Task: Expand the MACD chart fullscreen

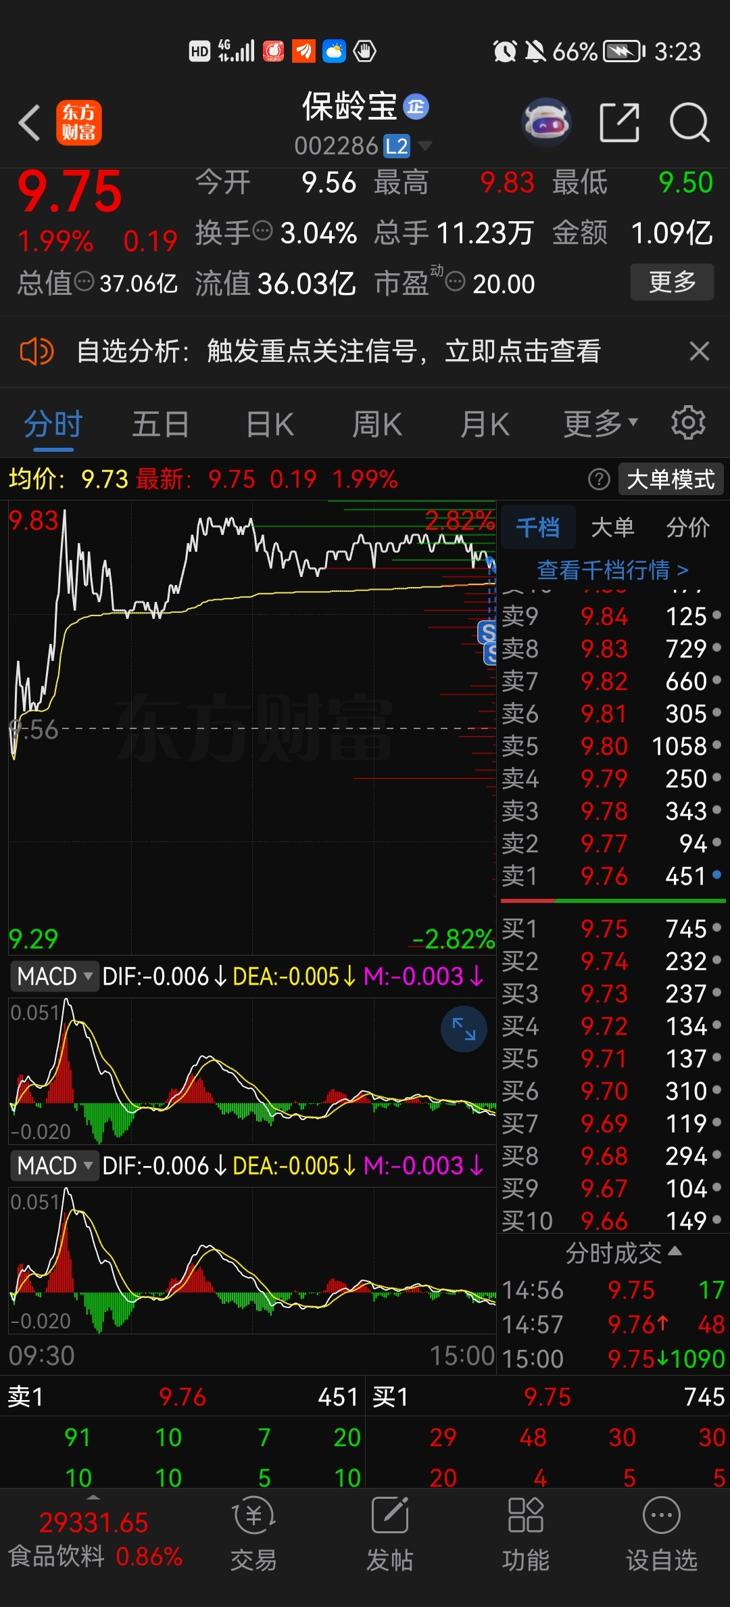Action: [464, 1029]
